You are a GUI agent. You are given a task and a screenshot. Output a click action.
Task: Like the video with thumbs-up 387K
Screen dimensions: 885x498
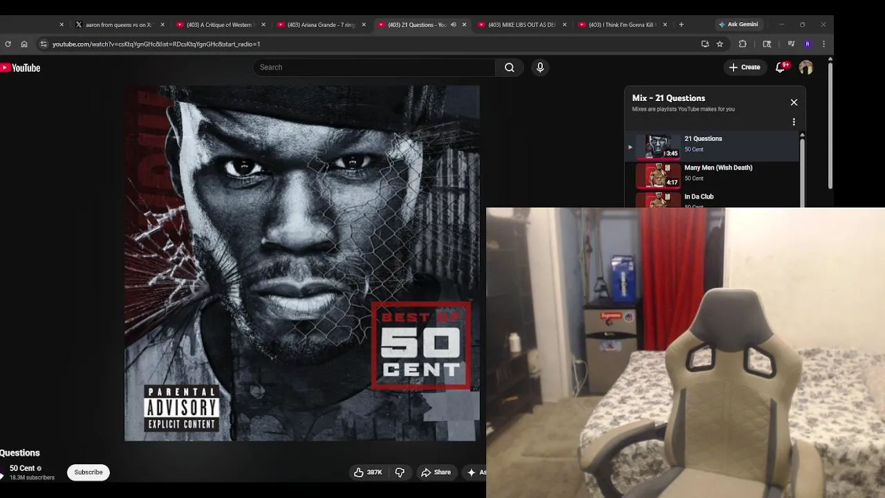[x=368, y=472]
